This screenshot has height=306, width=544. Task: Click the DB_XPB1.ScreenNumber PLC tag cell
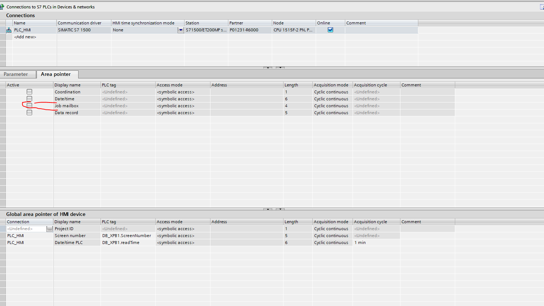127,236
